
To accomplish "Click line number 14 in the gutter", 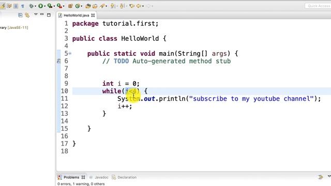I will coord(64,121).
